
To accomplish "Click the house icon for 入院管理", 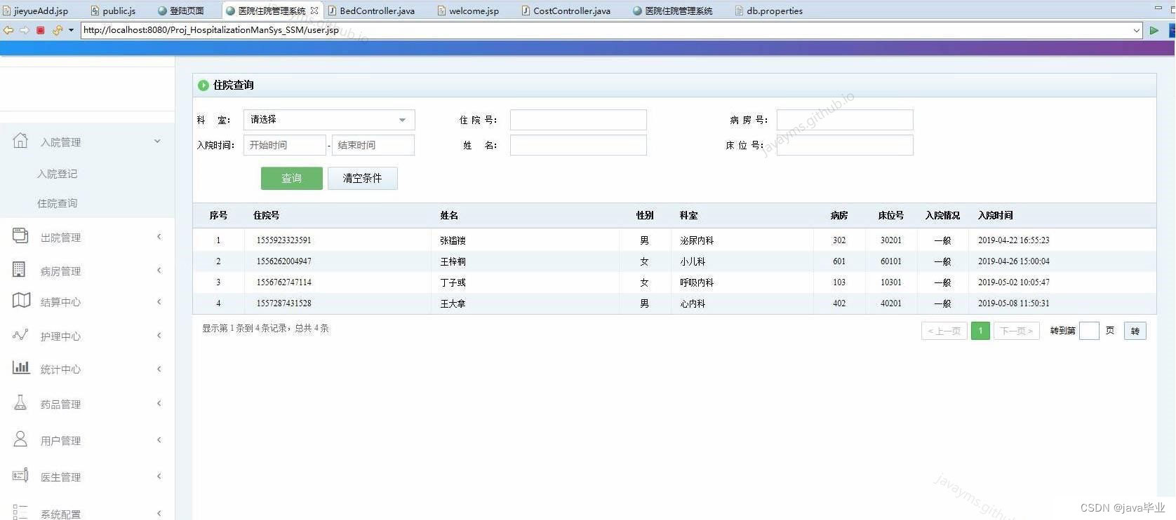I will 20,140.
